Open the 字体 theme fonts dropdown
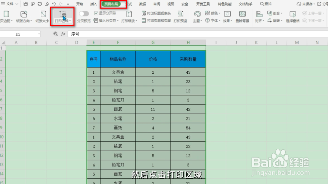The image size is (328, 184). (x=212, y=20)
